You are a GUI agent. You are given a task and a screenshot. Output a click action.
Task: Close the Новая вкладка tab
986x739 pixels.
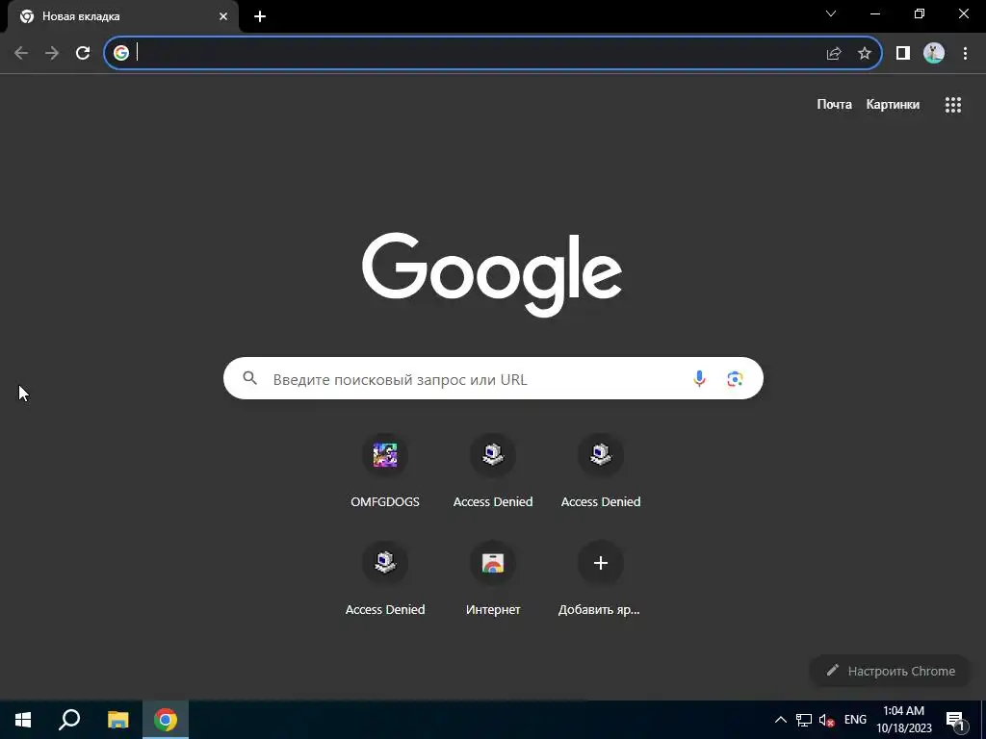tap(223, 16)
